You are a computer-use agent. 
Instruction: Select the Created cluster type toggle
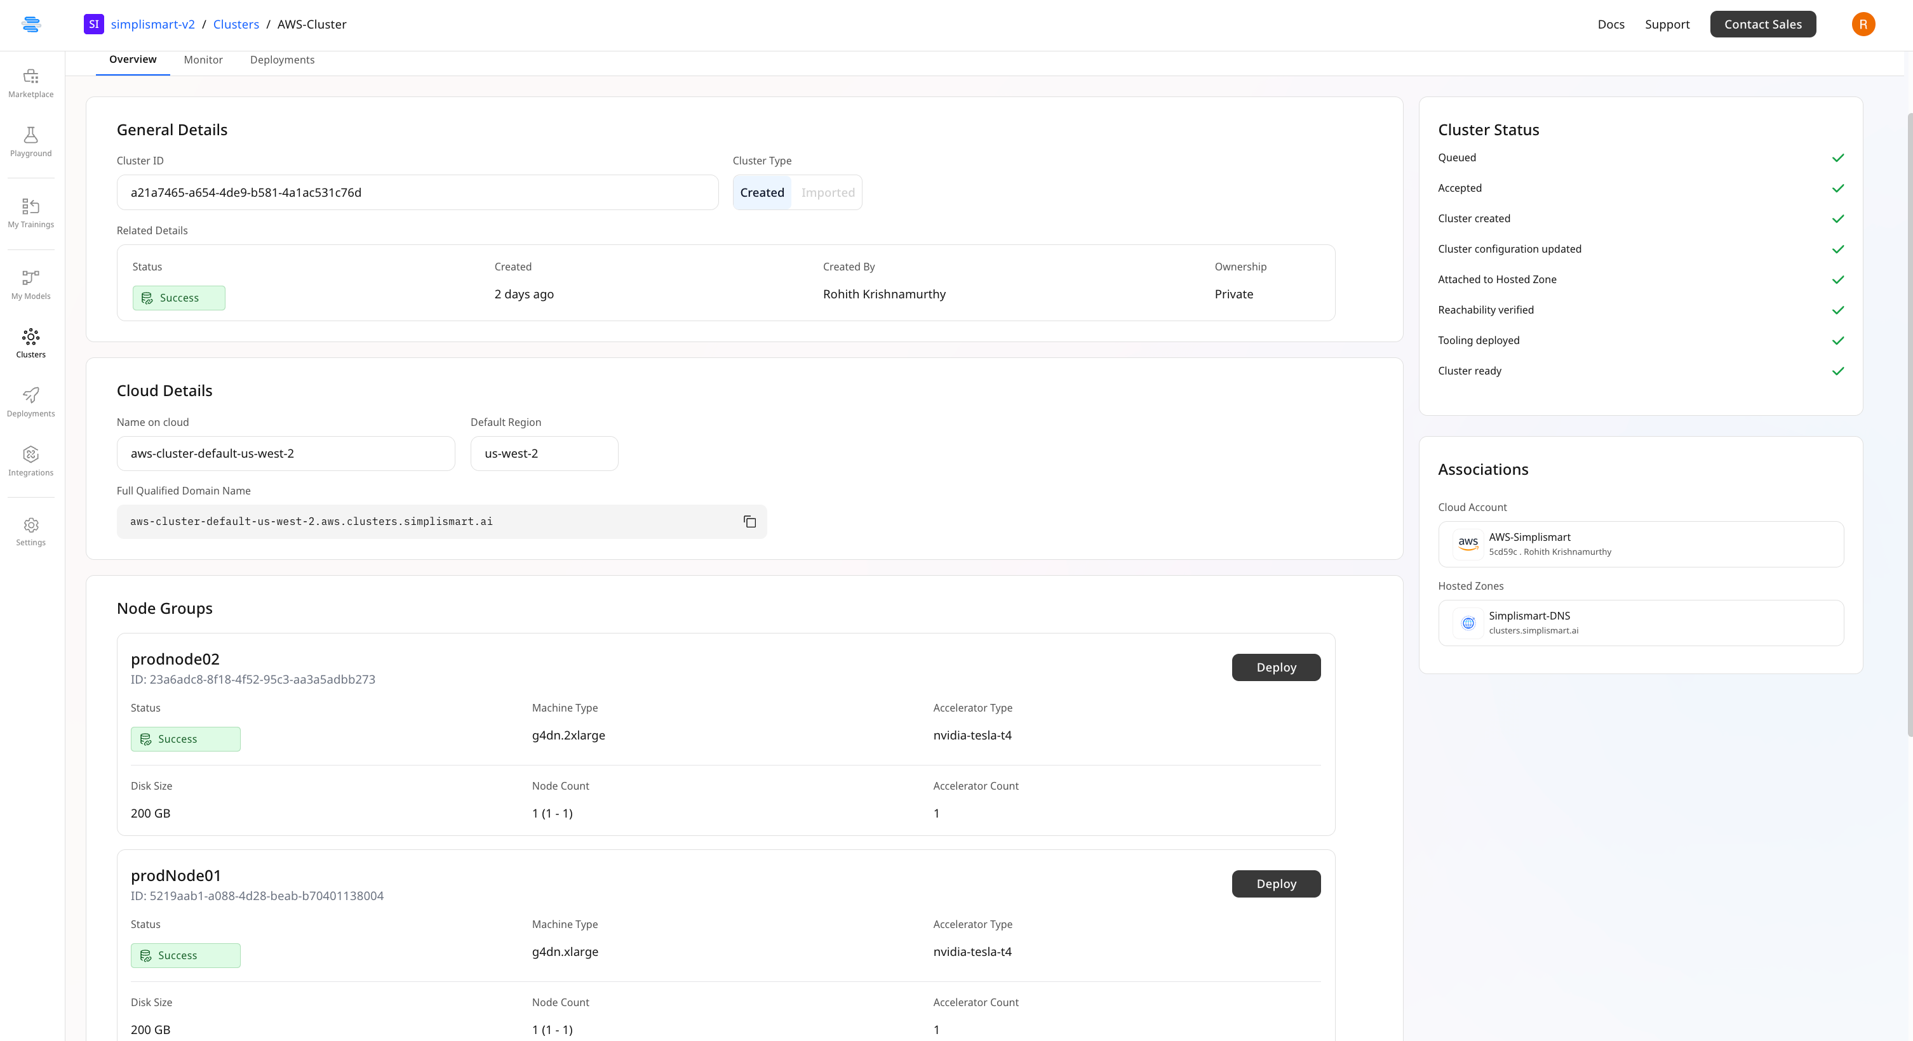tap(762, 193)
